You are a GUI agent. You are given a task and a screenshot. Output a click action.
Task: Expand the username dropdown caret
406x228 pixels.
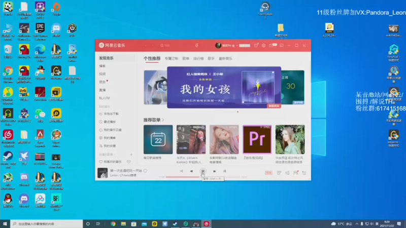[x=236, y=46]
